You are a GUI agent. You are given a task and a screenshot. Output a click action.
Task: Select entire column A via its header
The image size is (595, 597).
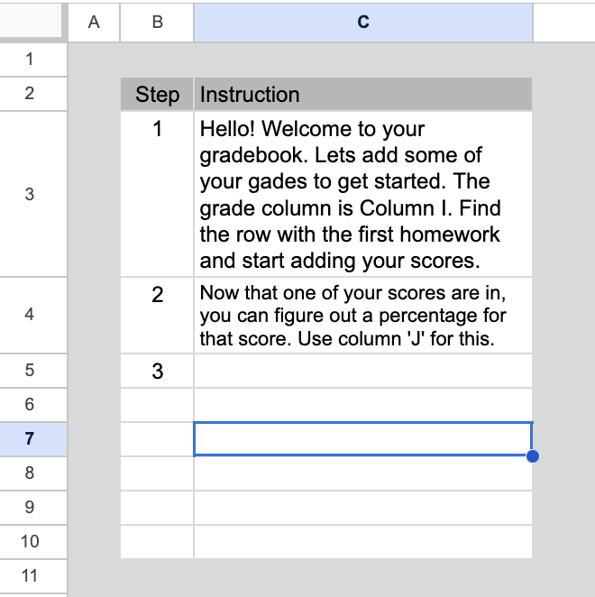tap(94, 23)
